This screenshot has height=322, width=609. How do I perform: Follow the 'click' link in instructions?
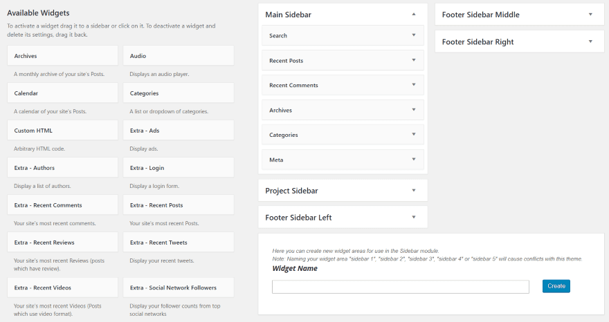pos(124,26)
